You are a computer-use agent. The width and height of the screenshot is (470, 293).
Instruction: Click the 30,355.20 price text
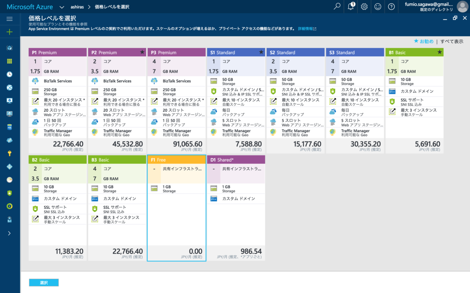point(366,144)
